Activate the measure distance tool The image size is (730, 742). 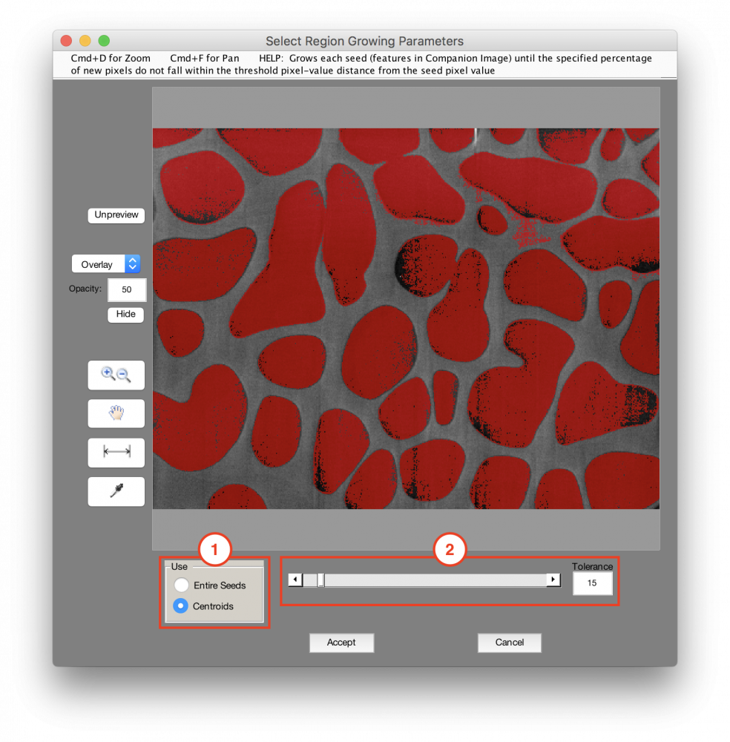pyautogui.click(x=116, y=453)
